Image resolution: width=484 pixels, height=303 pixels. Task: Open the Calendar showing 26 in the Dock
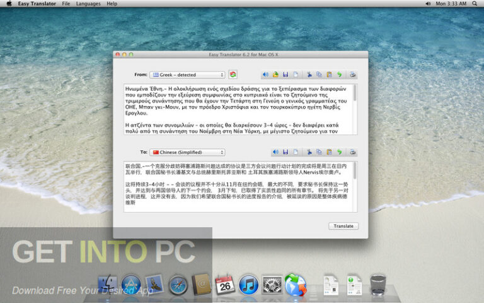point(225,285)
